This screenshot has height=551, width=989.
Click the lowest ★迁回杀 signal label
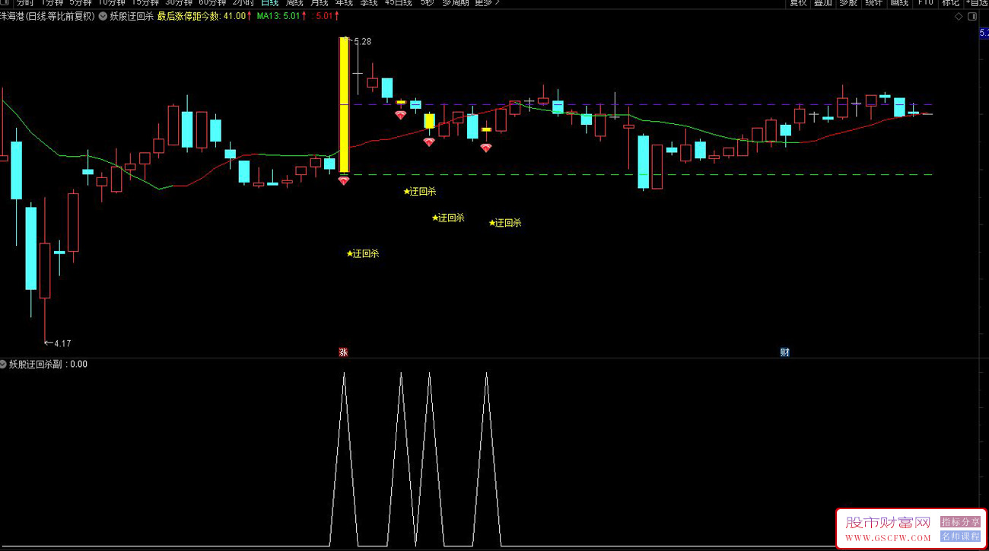click(363, 254)
